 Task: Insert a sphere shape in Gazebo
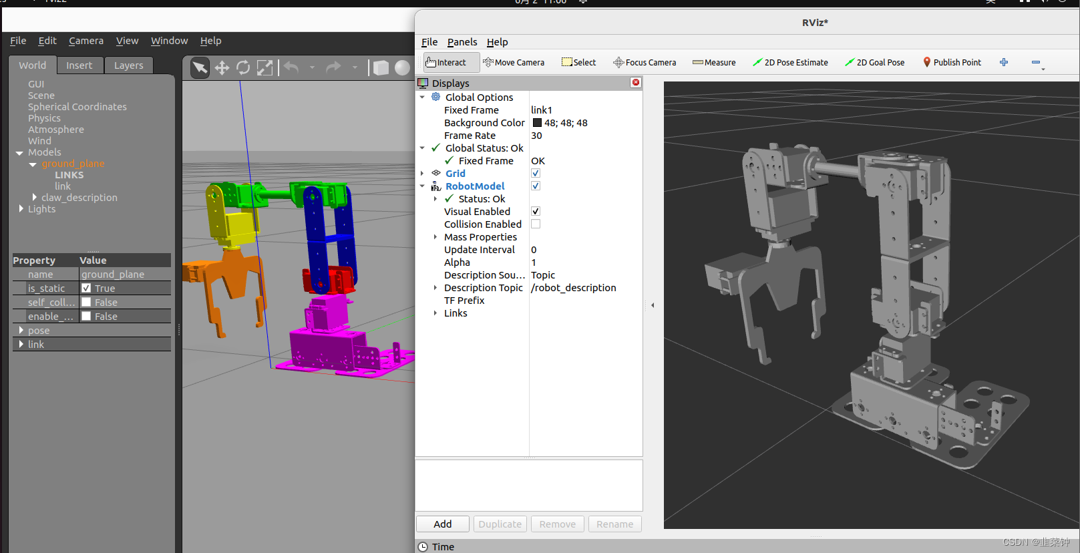pos(402,68)
